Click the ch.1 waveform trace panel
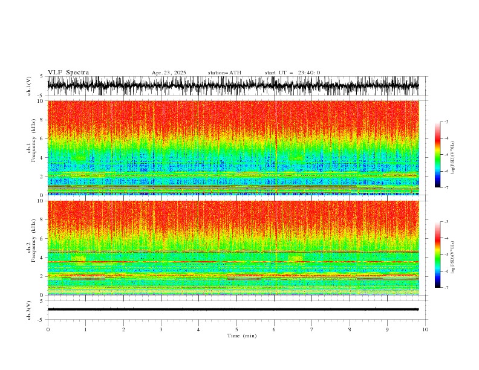 (233, 86)
